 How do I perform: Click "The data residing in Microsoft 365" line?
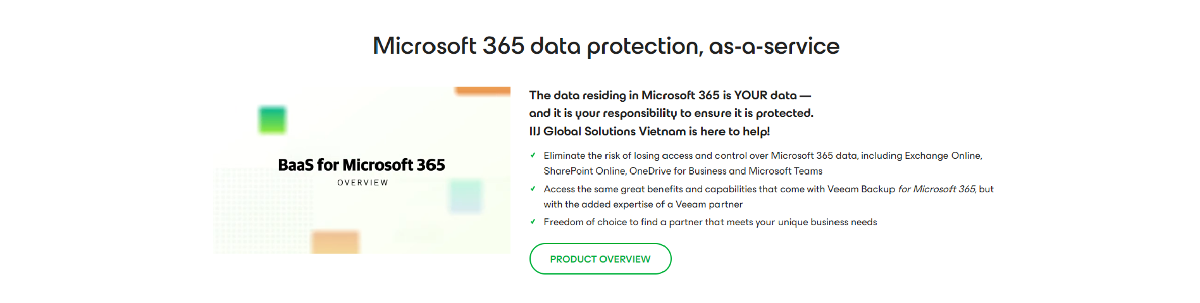(669, 95)
